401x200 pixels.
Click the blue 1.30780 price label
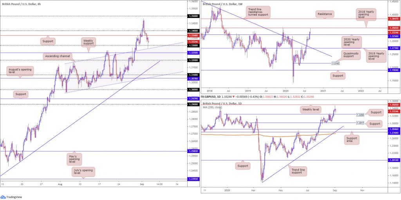pyautogui.click(x=193, y=79)
